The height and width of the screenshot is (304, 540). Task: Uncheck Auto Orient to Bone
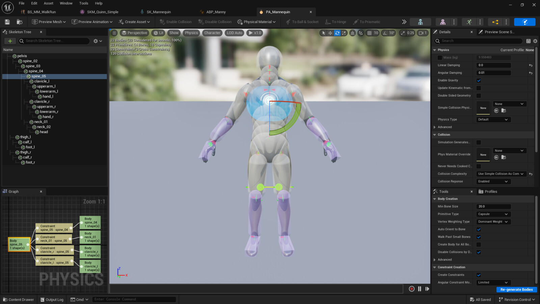pos(479,229)
